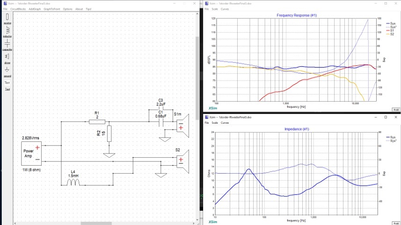
Task: Click Frequency Response (#1) graph title
Action: pyautogui.click(x=297, y=15)
